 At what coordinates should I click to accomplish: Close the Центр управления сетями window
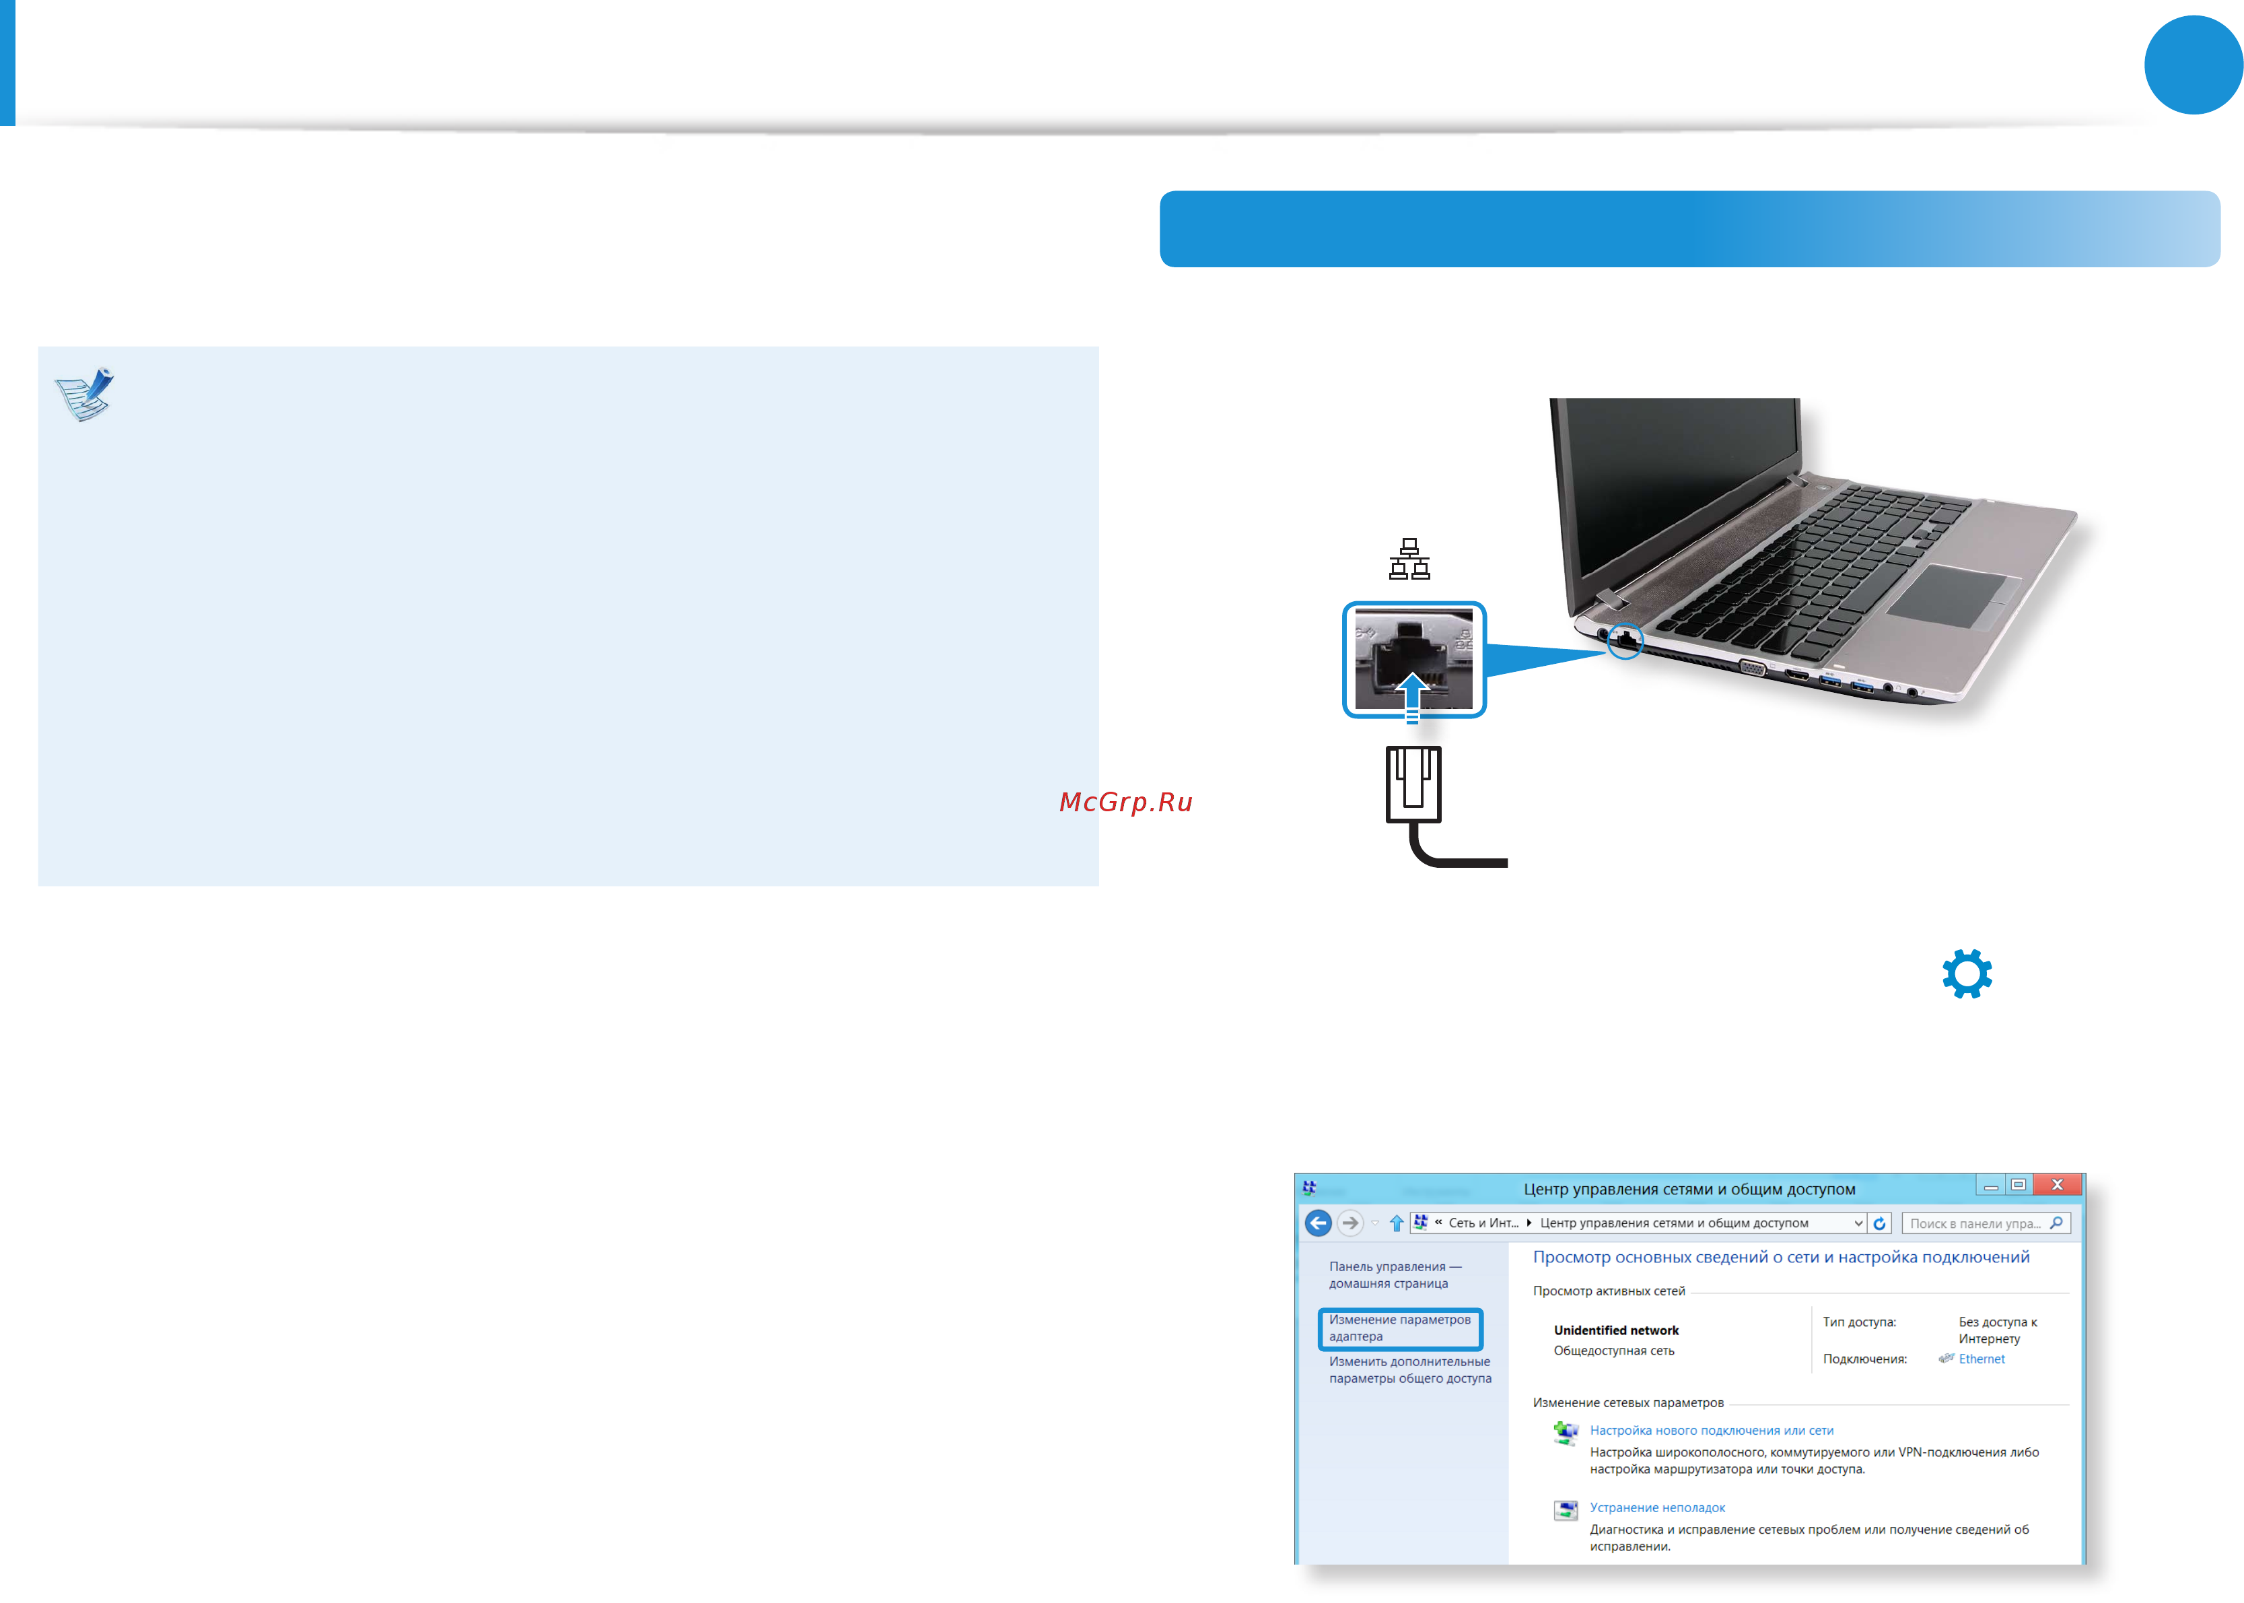(2056, 1184)
